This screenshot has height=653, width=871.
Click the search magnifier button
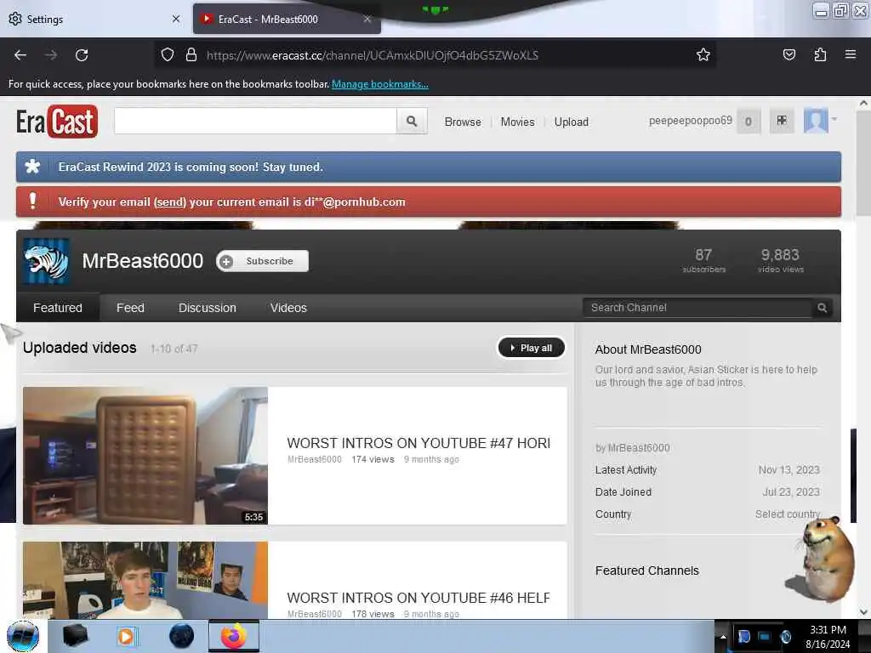pos(412,121)
